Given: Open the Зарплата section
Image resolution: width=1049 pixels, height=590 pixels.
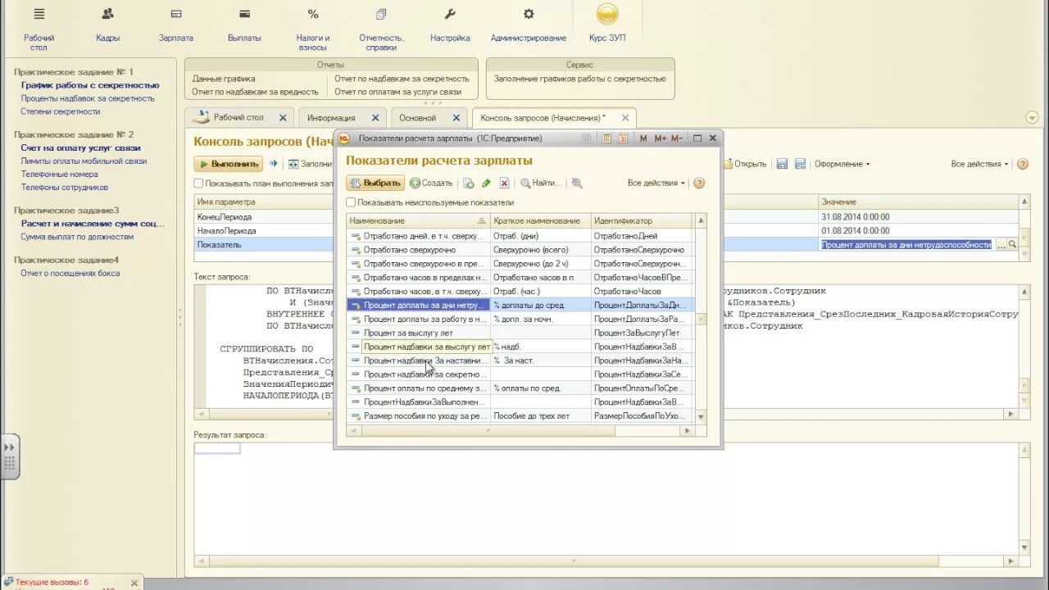Looking at the screenshot, I should click(x=176, y=26).
